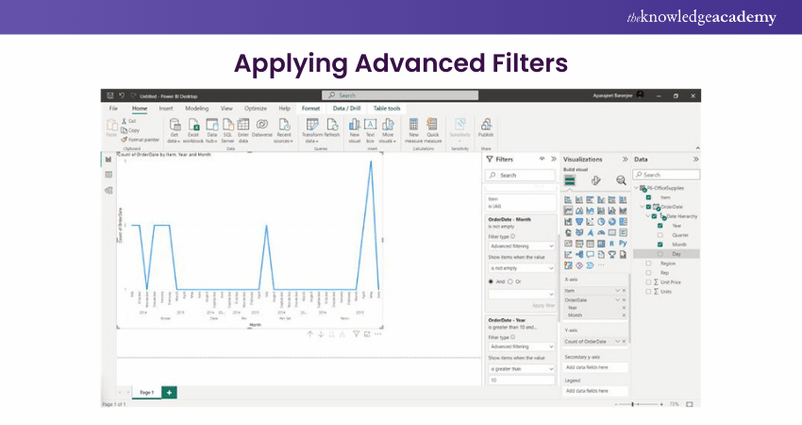Open the Excel workbook source
Image resolution: width=802 pixels, height=425 pixels.
pyautogui.click(x=193, y=126)
